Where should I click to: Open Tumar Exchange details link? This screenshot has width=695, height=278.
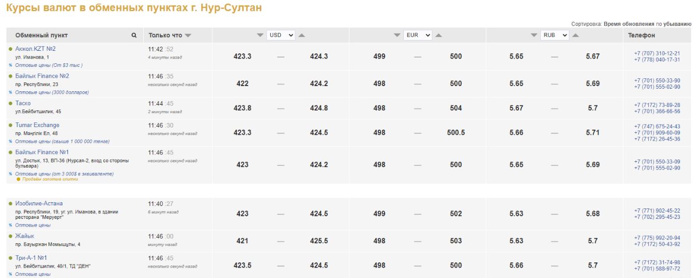click(x=37, y=125)
